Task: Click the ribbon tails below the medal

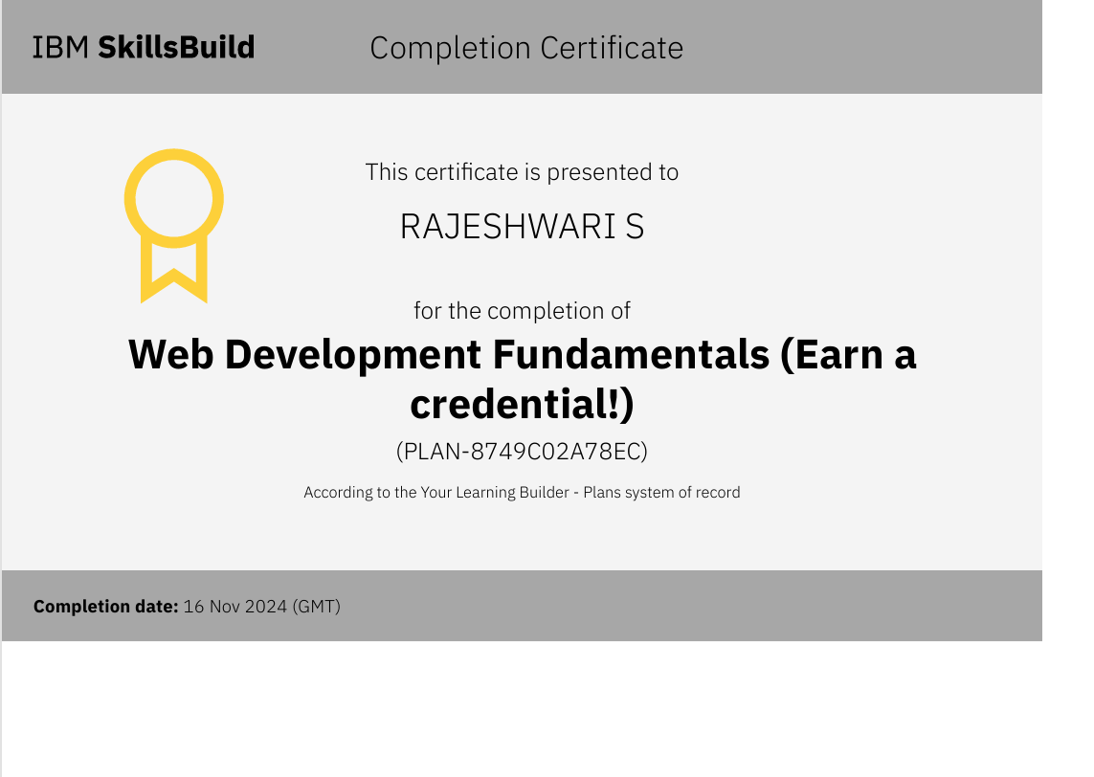Action: pos(174,271)
